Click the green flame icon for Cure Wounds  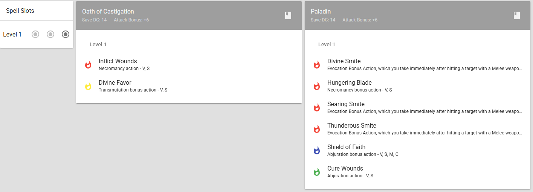tap(317, 172)
